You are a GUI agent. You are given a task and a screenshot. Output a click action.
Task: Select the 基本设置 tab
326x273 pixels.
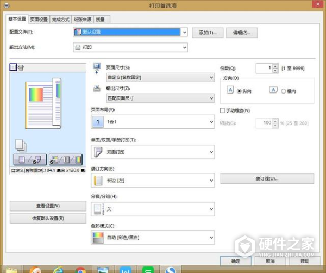click(17, 19)
